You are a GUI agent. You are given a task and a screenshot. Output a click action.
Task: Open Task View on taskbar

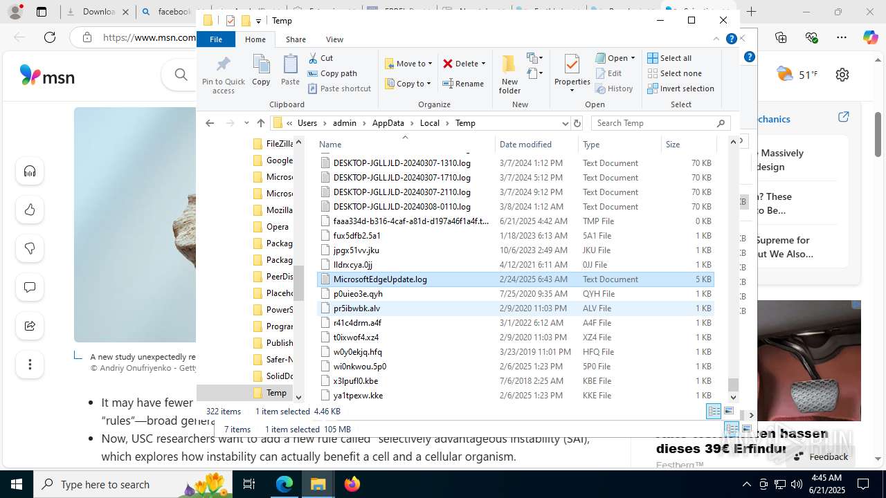pos(250,484)
